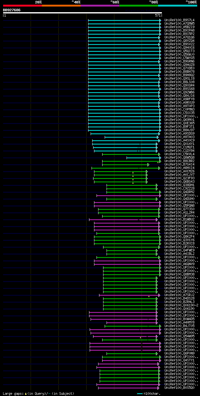Click the UniRef100_Q23F93 label
This screenshot has height=396, width=200.
(179, 178)
